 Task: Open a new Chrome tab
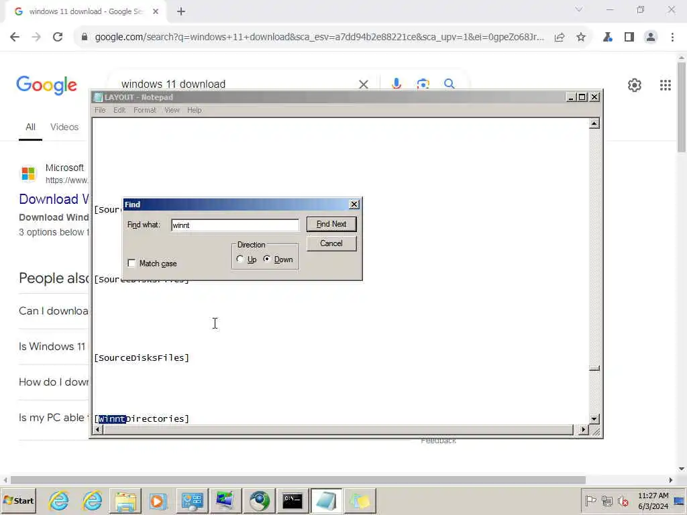(x=181, y=12)
